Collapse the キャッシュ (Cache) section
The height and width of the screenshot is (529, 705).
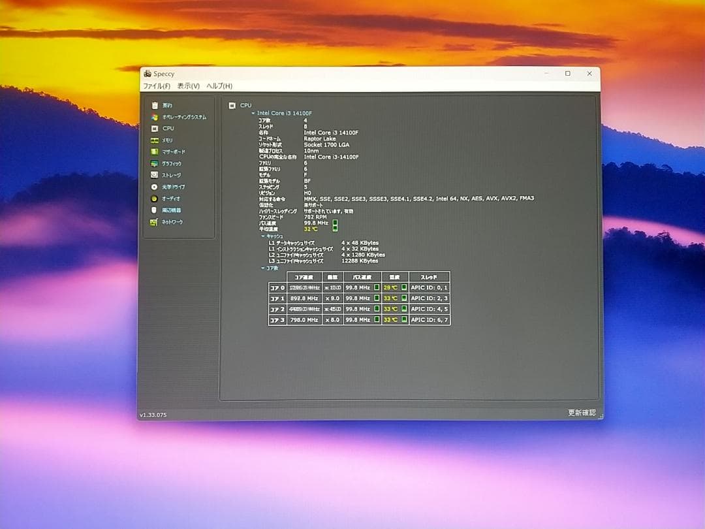click(x=263, y=236)
